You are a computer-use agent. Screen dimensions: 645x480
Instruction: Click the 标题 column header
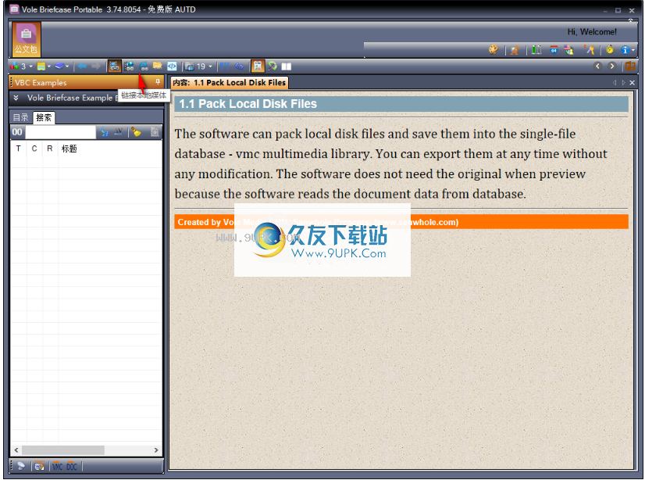point(69,149)
